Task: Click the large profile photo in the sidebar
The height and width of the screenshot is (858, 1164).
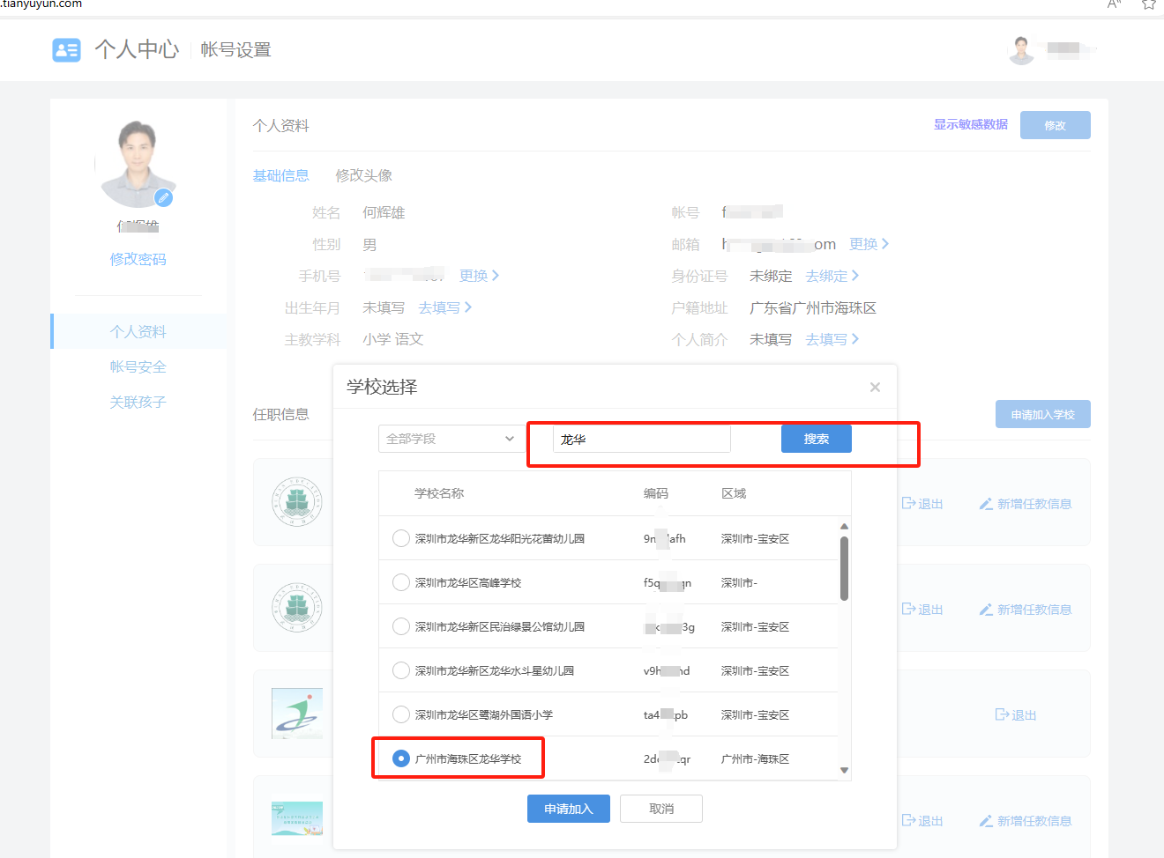Action: pyautogui.click(x=138, y=164)
